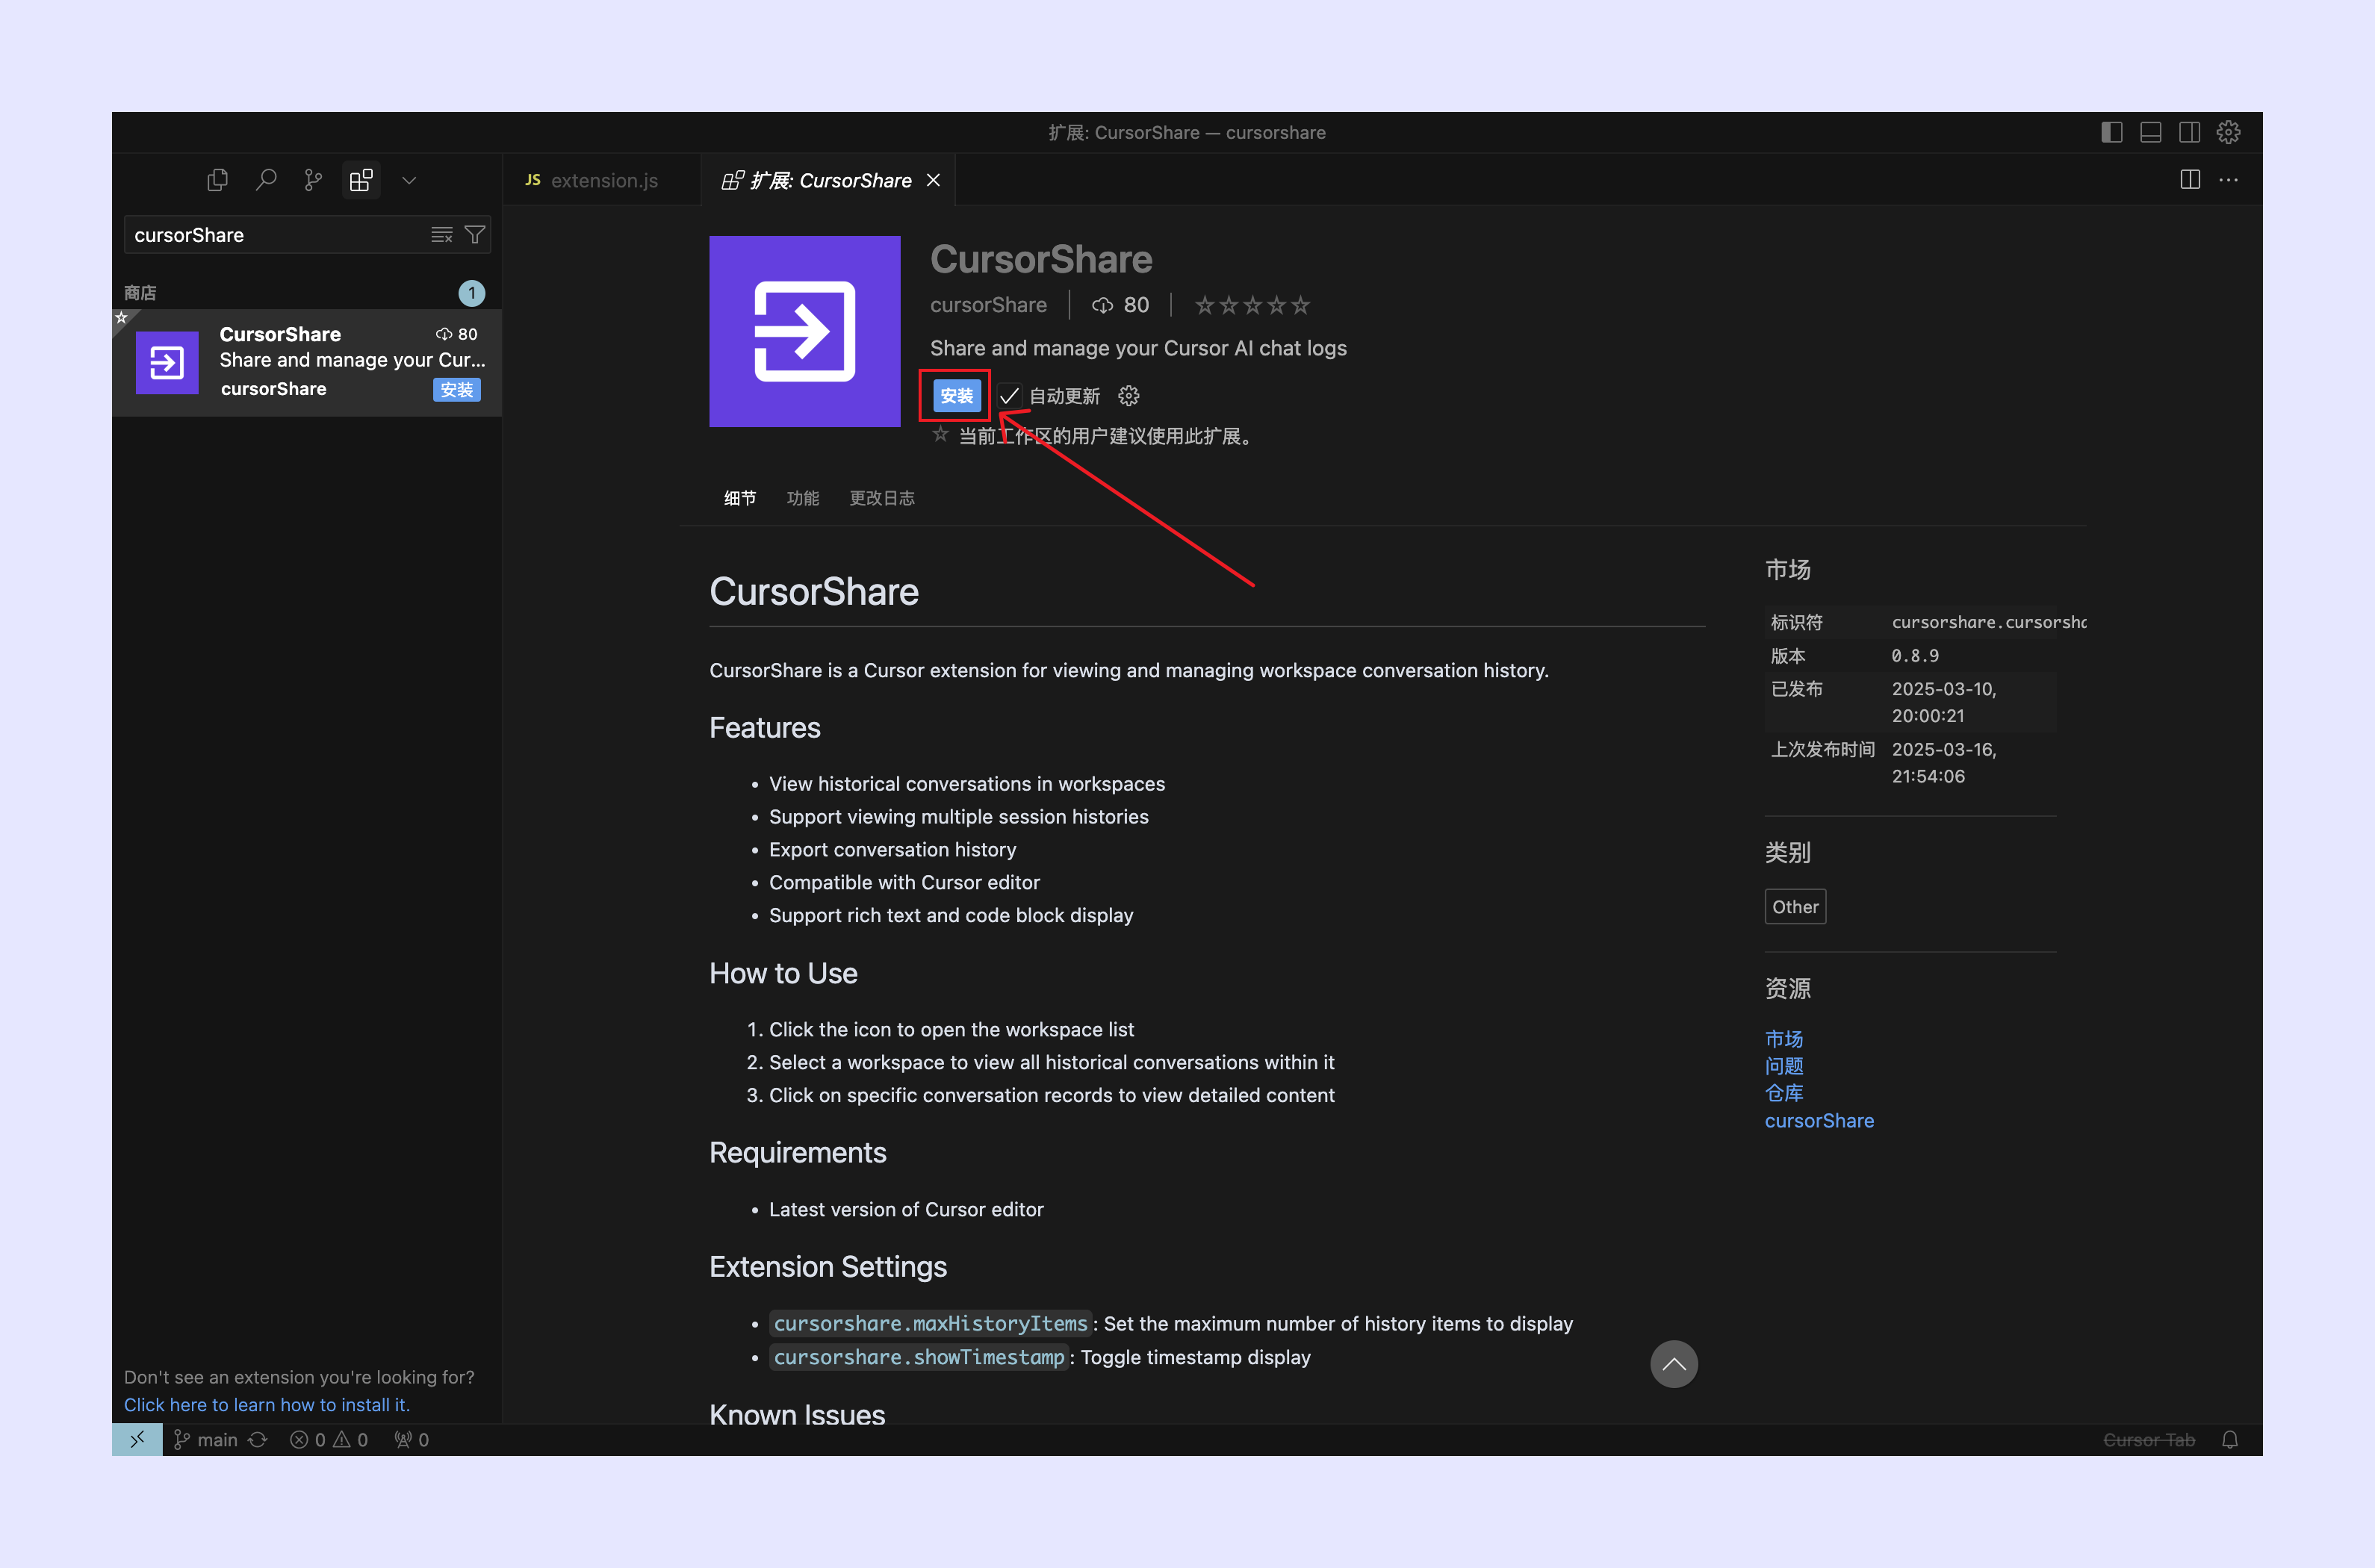Select the 细节 details tab
Screen dimensions: 2375x1568
click(740, 498)
